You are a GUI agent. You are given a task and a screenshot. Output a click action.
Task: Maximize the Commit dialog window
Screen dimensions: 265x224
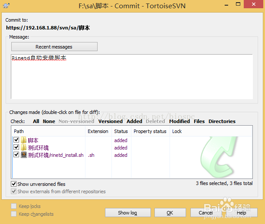tap(238, 4)
